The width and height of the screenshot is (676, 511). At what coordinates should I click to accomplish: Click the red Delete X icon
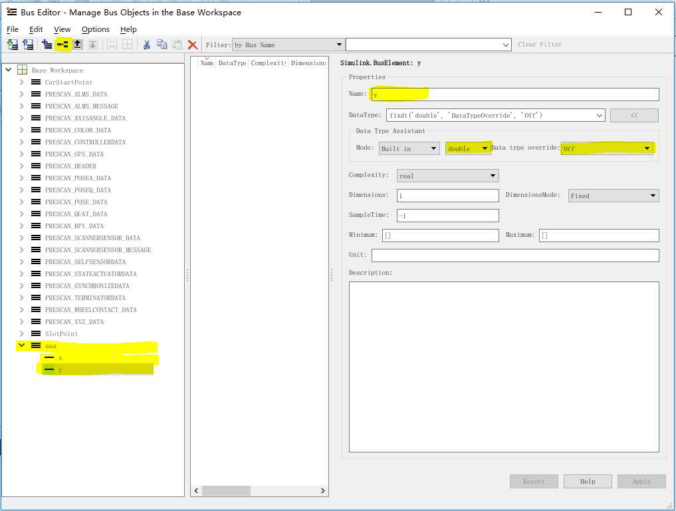click(x=193, y=45)
